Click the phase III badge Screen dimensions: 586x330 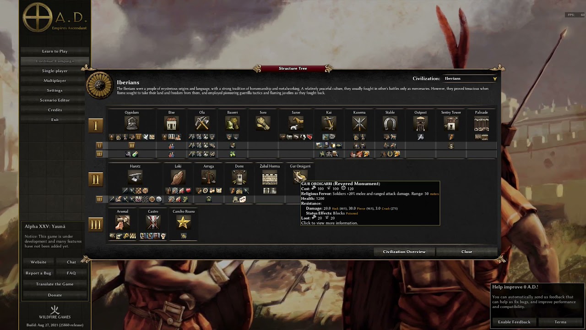96,225
